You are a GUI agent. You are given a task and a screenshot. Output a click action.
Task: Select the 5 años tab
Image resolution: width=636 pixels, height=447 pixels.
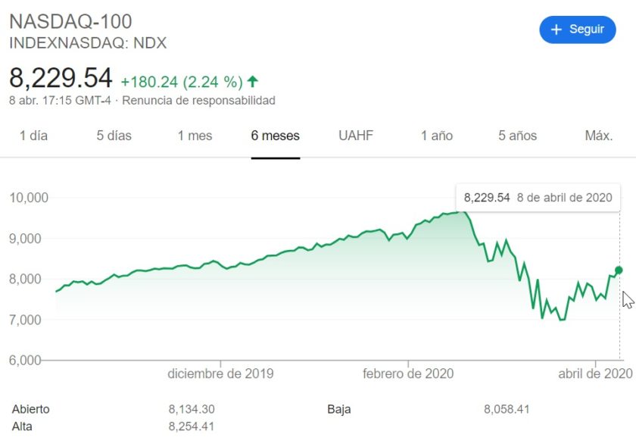click(x=518, y=136)
